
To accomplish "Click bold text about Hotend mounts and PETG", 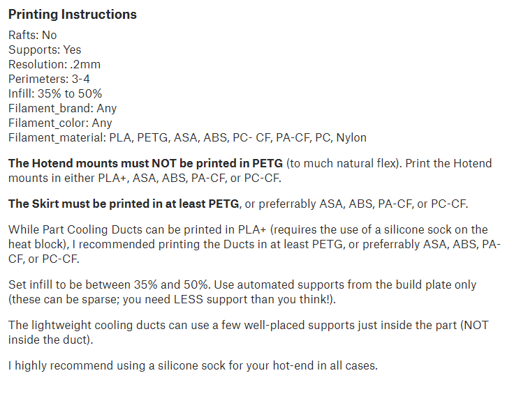I will pyautogui.click(x=145, y=163).
